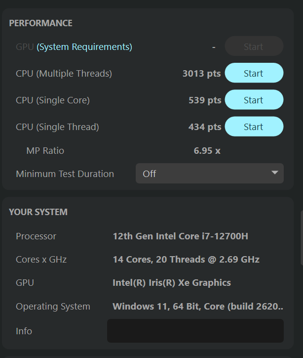
Task: Click the vertical scrollbar on the right edge
Action: click(x=301, y=237)
